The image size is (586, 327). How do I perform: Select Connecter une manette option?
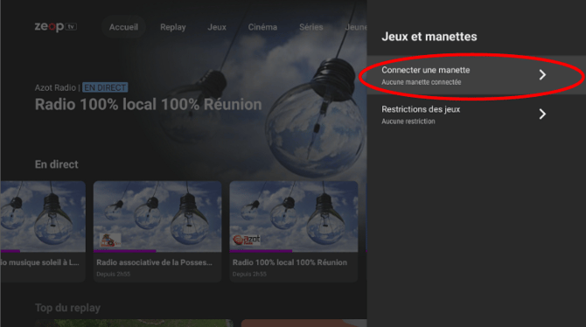(x=476, y=75)
